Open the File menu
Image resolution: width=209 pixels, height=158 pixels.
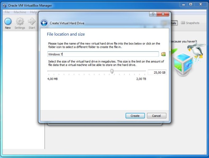[x=7, y=12]
